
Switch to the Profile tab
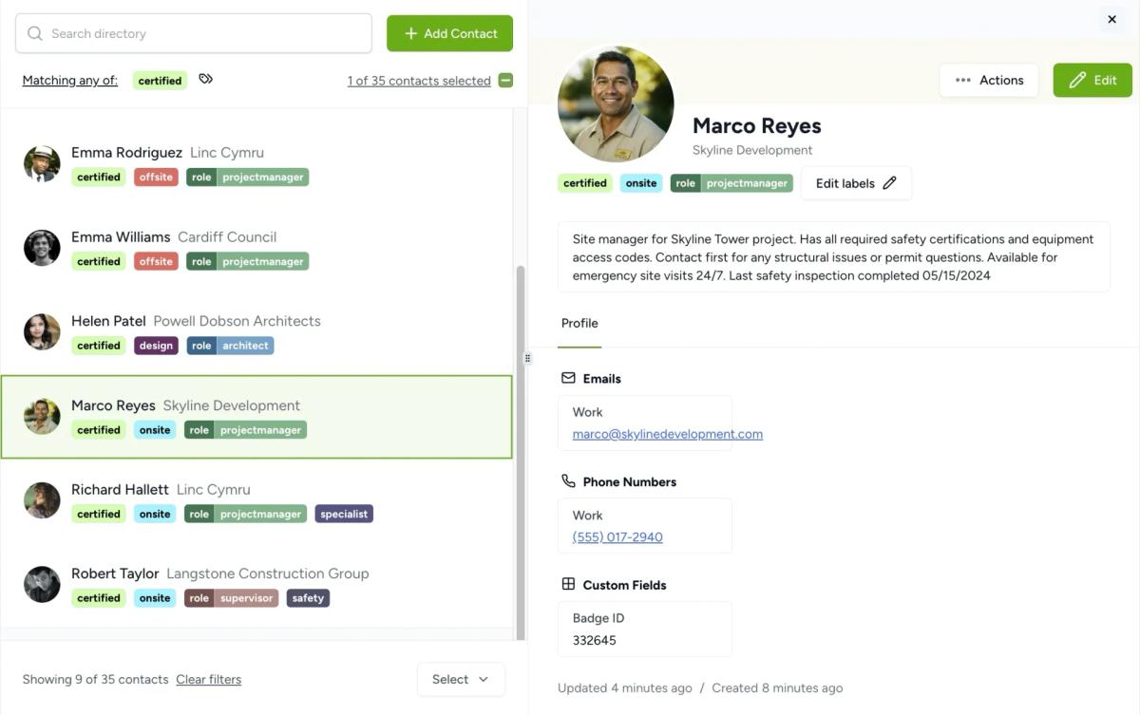click(579, 323)
